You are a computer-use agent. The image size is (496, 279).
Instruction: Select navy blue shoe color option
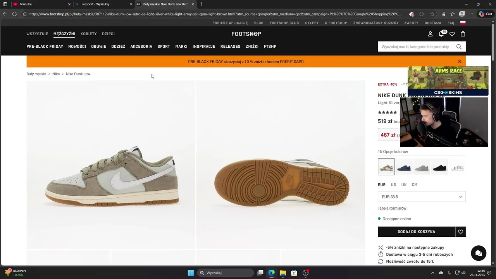point(404,167)
